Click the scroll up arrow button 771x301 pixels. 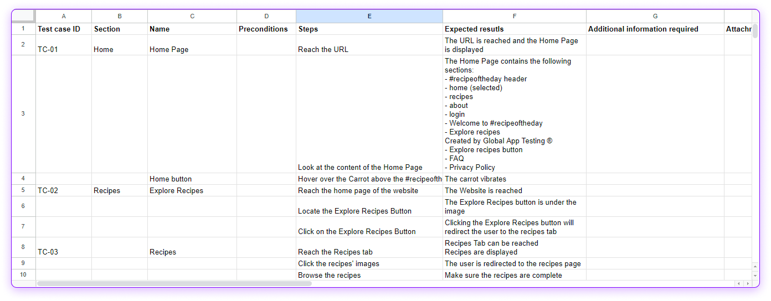[754, 267]
